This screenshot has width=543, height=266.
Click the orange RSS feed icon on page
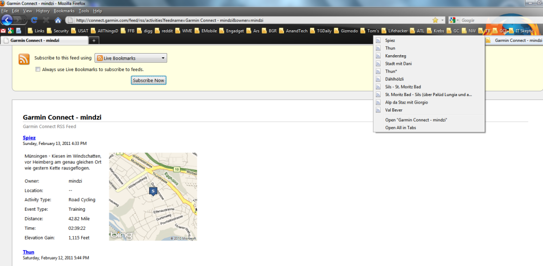click(24, 59)
